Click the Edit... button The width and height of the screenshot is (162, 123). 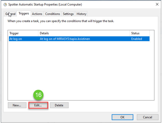(x=38, y=105)
